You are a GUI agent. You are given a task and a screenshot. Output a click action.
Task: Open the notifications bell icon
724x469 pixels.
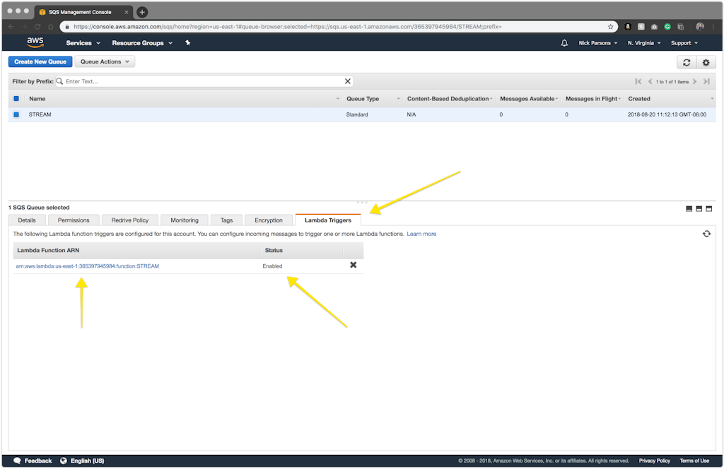(x=564, y=43)
